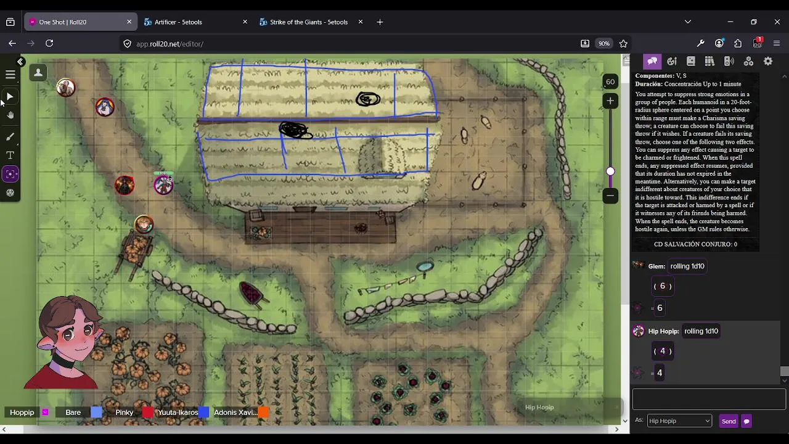Toggle the player avatar display button

pyautogui.click(x=38, y=73)
